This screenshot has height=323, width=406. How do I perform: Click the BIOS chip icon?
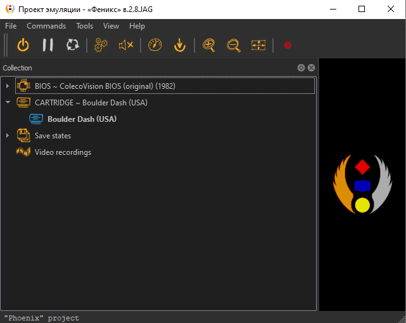23,86
